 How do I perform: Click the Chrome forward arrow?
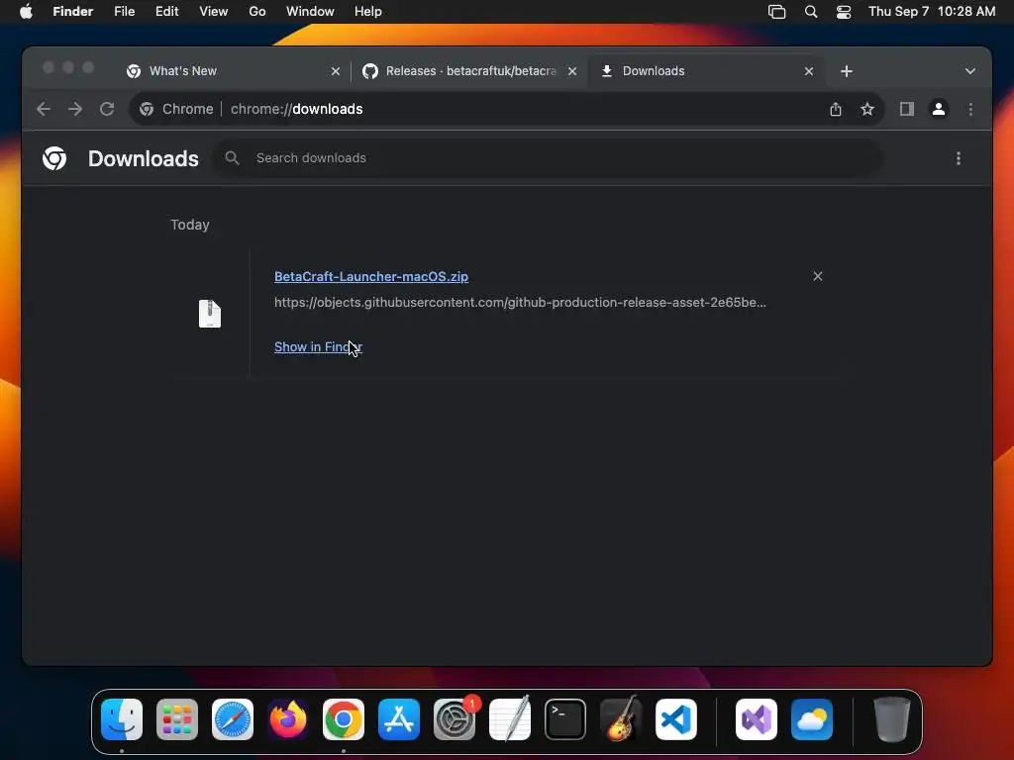pyautogui.click(x=75, y=109)
